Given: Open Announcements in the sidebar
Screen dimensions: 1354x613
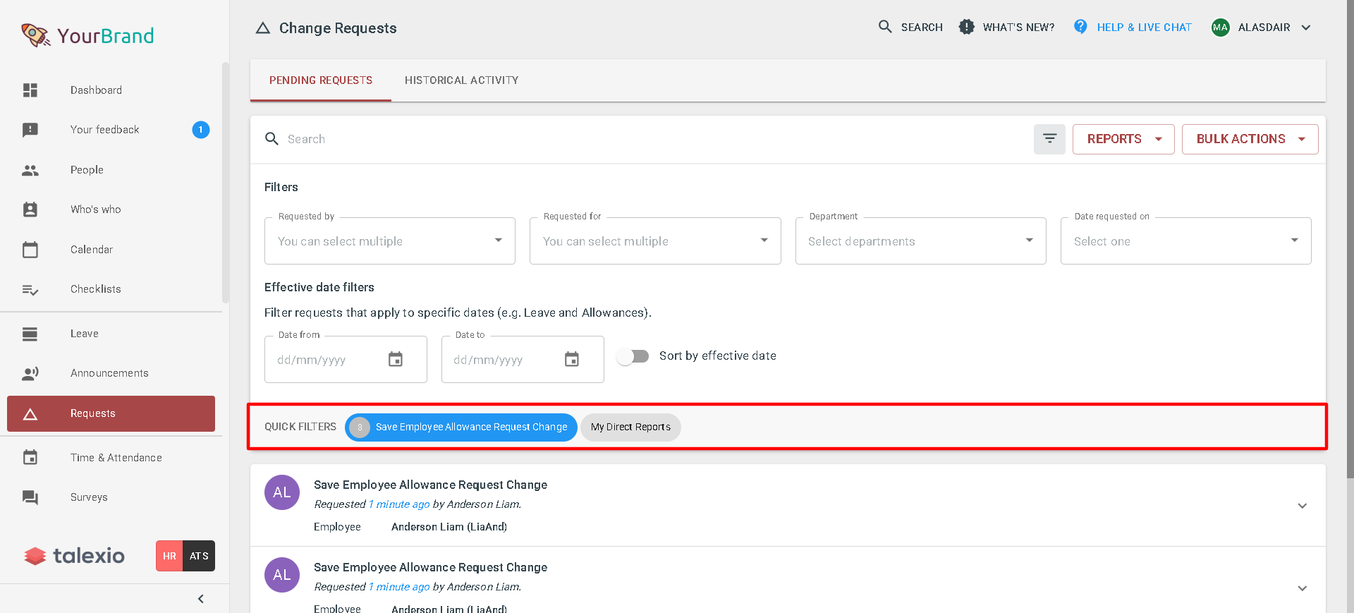Looking at the screenshot, I should (109, 373).
